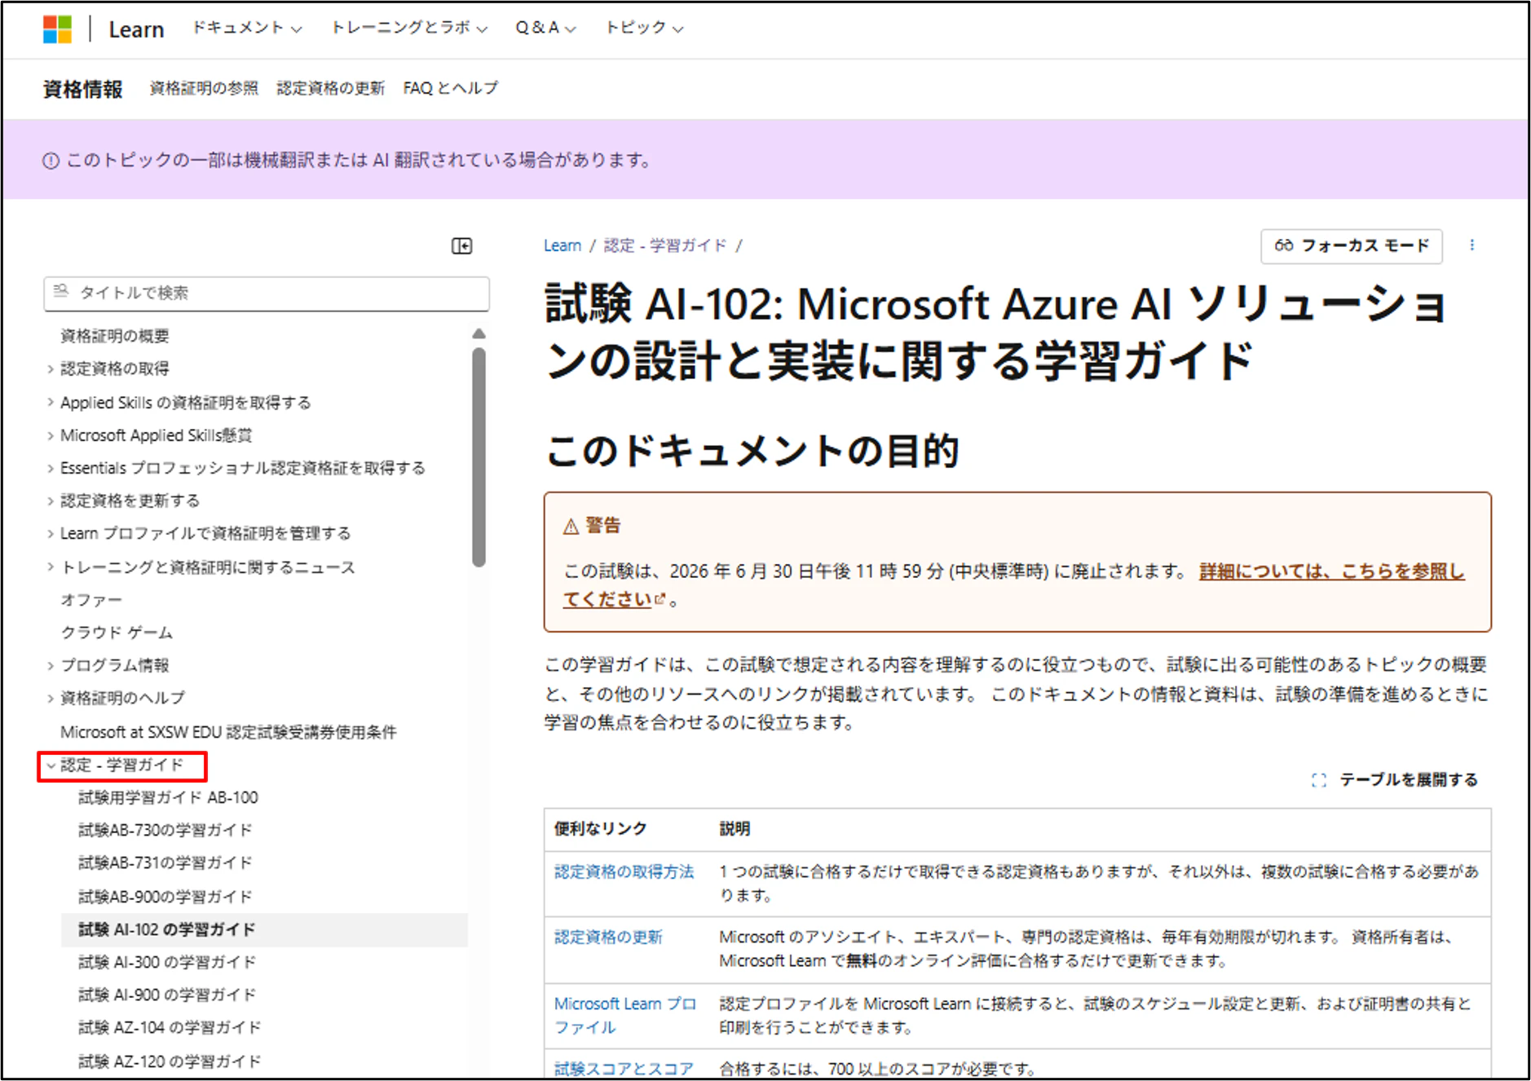
Task: Collapse the table of contents panel icon
Action: pos(462,246)
